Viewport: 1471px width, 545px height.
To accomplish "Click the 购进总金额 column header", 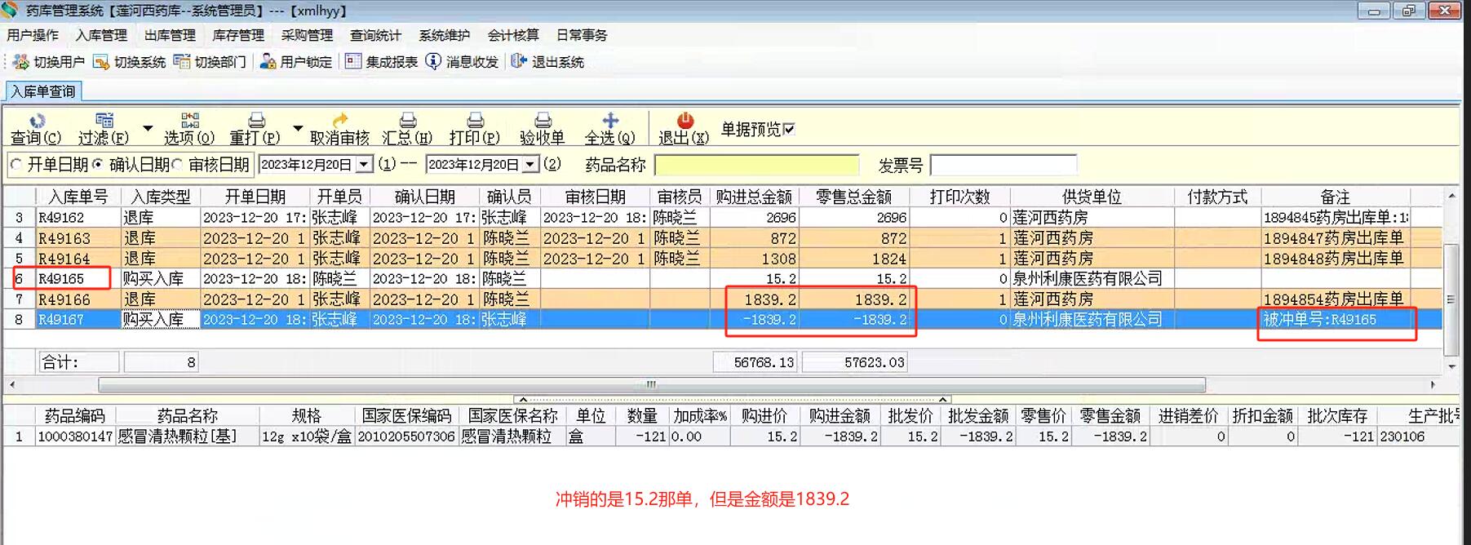I will [754, 197].
